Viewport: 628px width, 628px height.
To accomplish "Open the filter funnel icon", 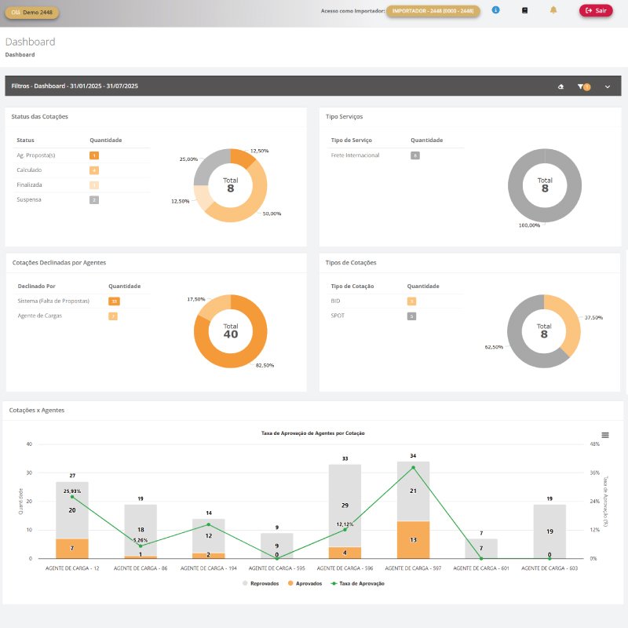I will [x=582, y=86].
